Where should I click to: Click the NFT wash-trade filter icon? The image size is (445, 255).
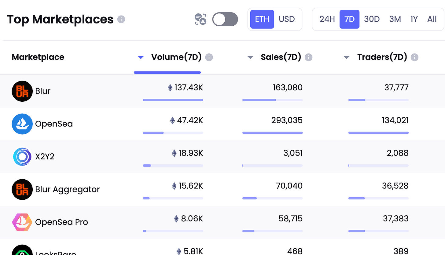pyautogui.click(x=200, y=20)
